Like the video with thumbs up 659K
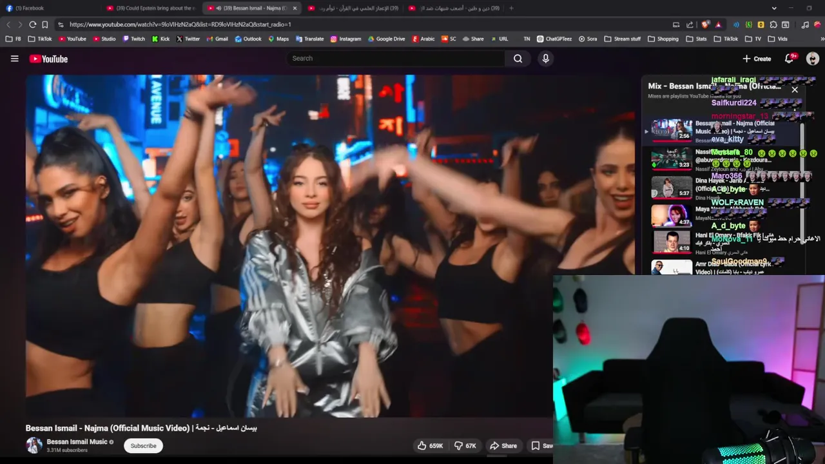This screenshot has height=464, width=825. pos(430,445)
